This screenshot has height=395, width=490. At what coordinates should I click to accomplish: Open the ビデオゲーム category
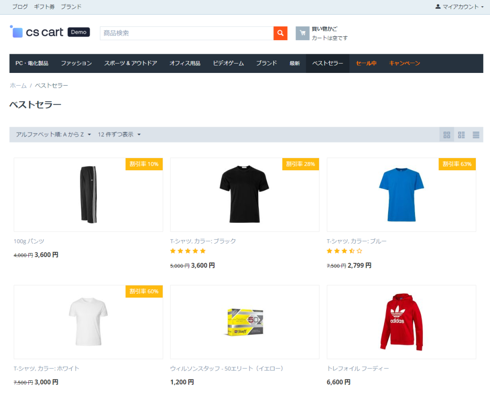[x=228, y=64]
